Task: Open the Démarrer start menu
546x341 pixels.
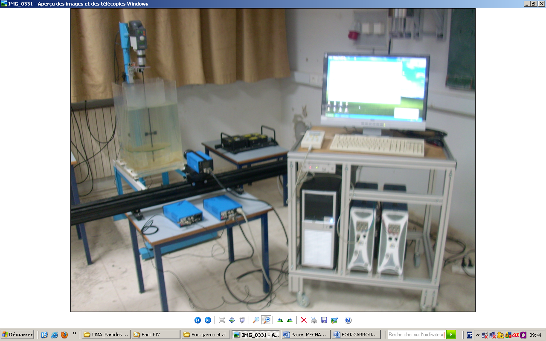Action: [17, 335]
